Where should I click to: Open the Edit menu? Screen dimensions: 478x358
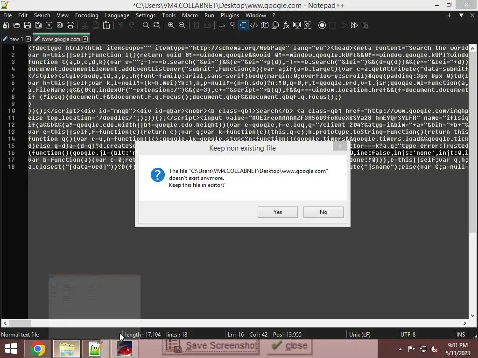[22, 15]
